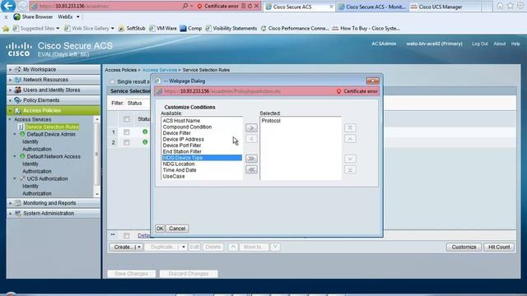Viewport: 527px width, 296px height.
Task: Click the Hit Count button
Action: (x=499, y=247)
